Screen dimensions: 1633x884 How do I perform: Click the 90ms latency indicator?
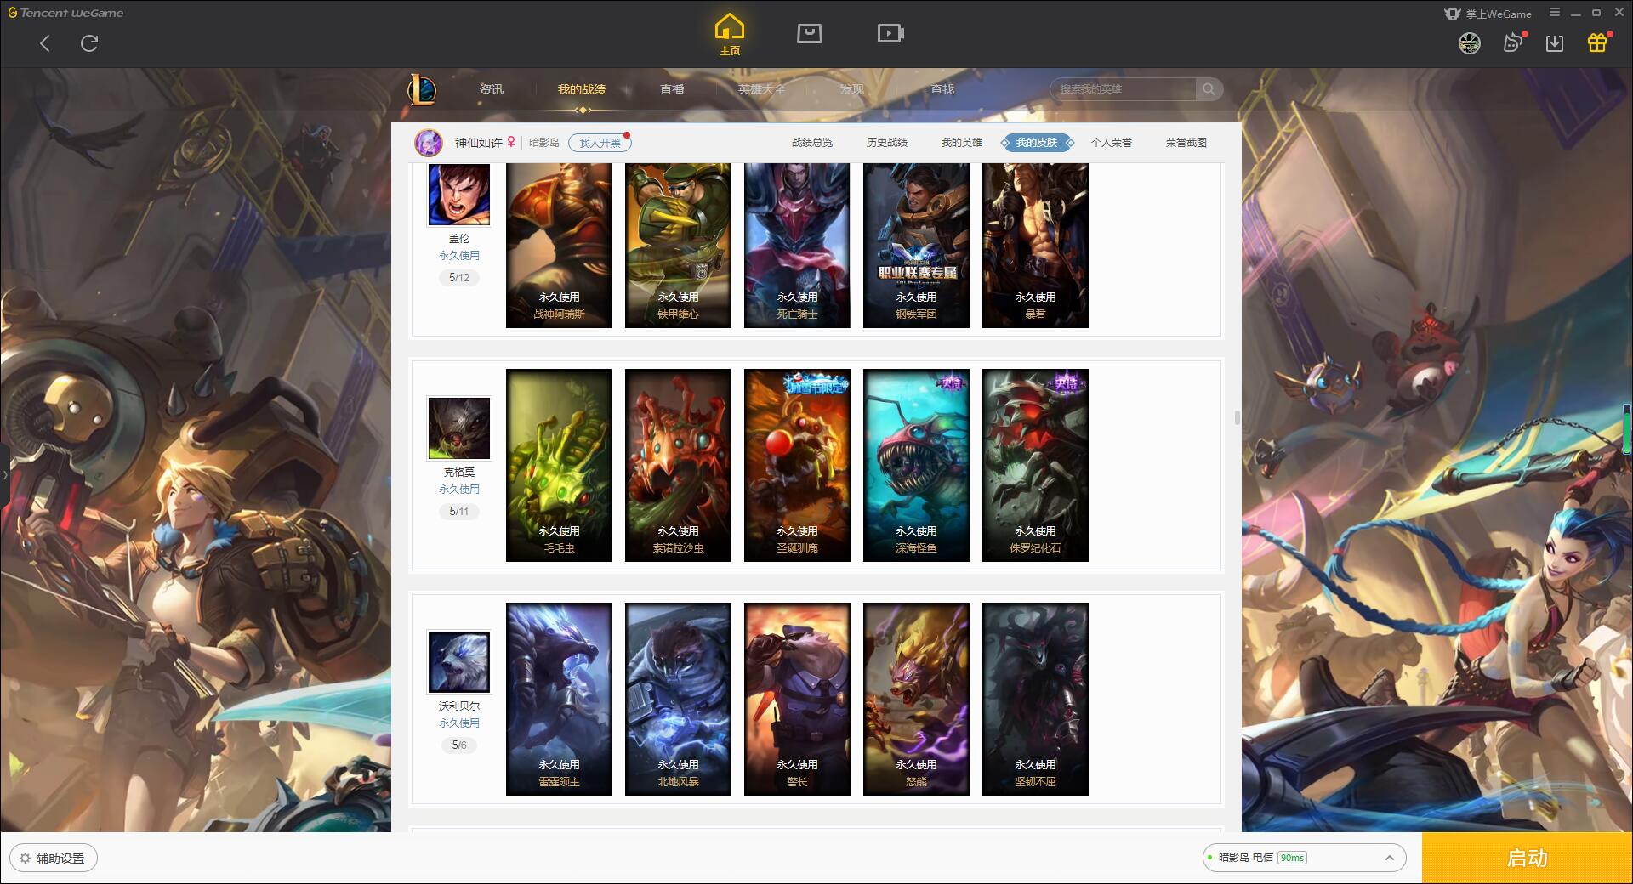1292,858
